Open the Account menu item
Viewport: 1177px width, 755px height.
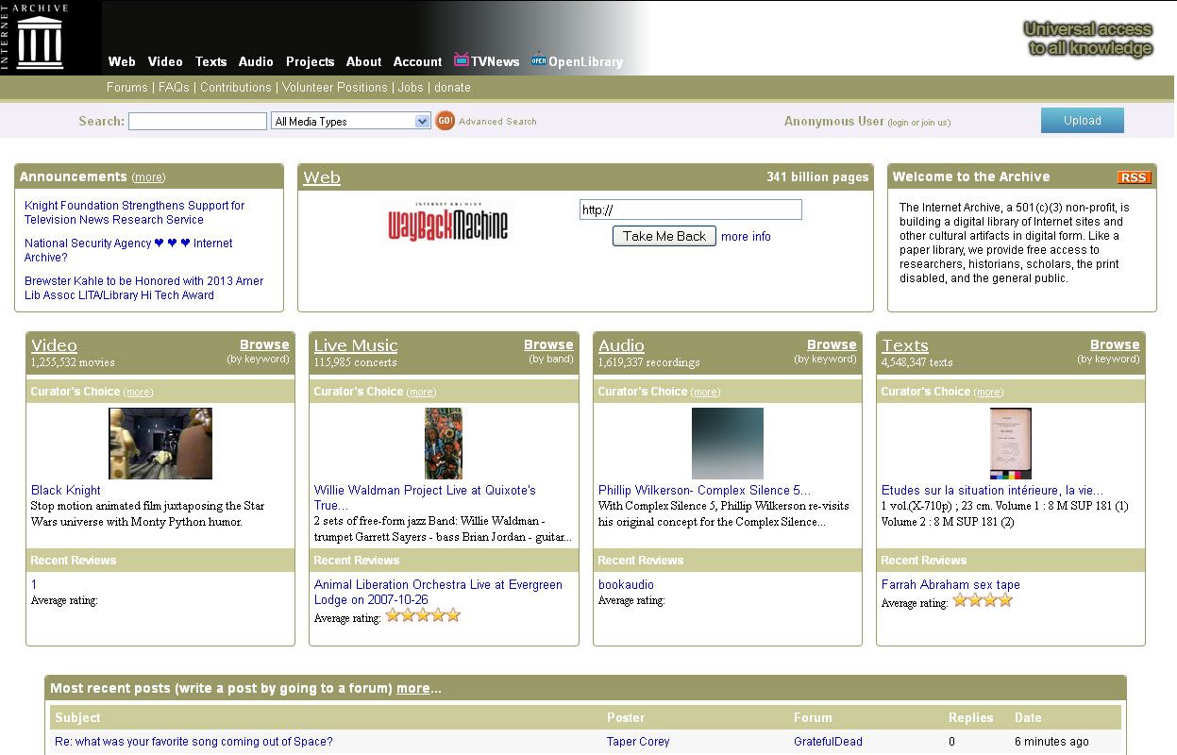pos(418,61)
